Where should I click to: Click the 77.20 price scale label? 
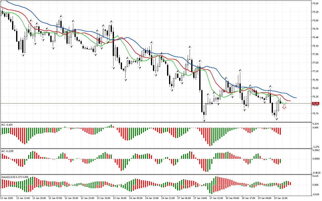click(315, 71)
